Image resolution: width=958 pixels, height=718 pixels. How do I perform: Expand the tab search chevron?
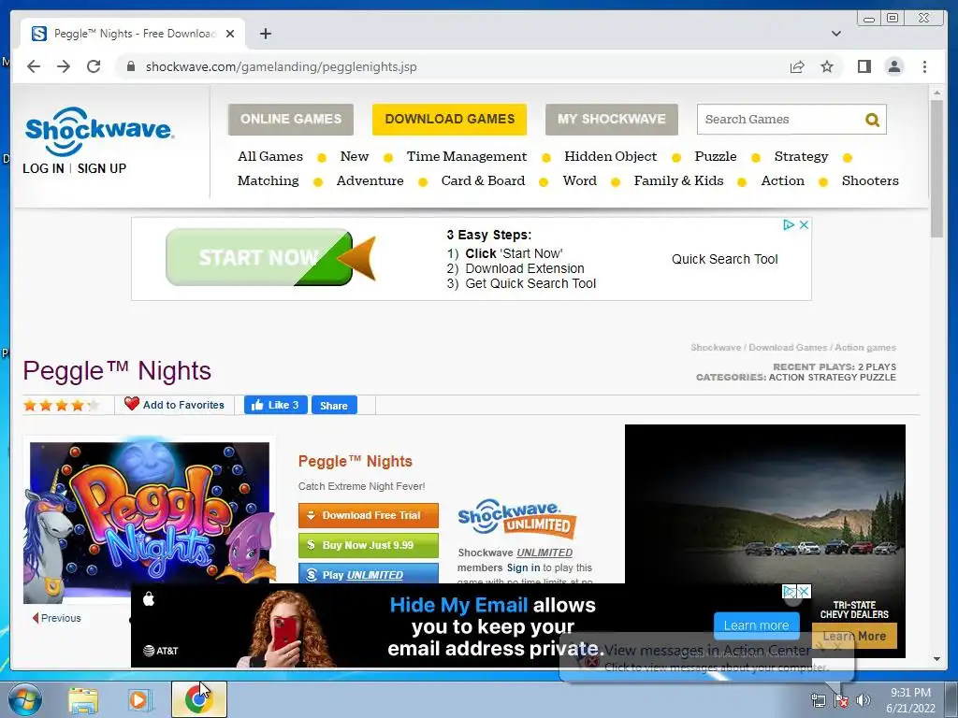click(835, 34)
